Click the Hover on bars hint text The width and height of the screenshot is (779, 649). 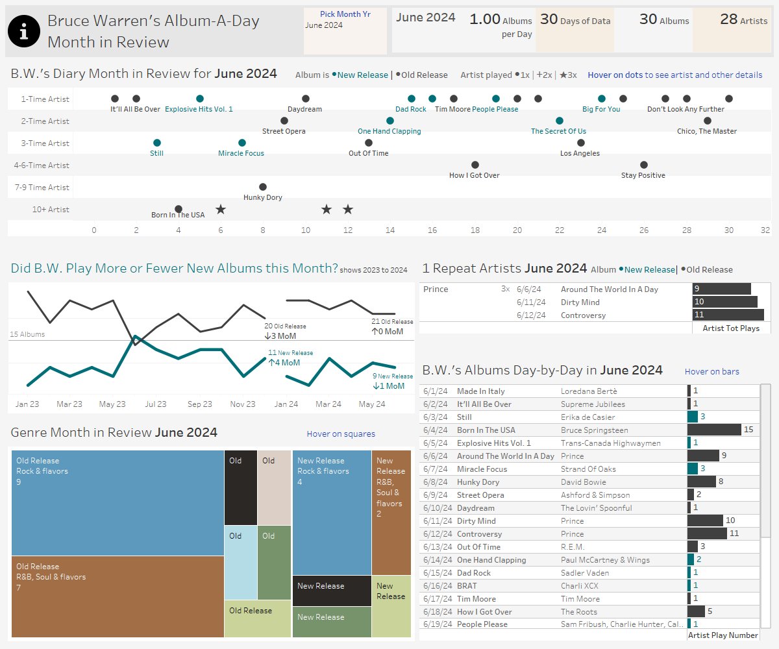pos(712,371)
